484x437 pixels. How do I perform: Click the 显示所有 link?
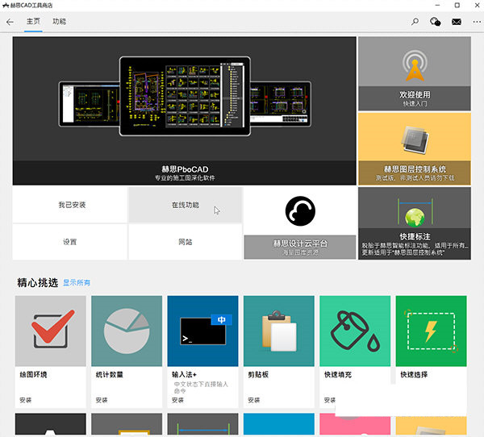point(77,283)
